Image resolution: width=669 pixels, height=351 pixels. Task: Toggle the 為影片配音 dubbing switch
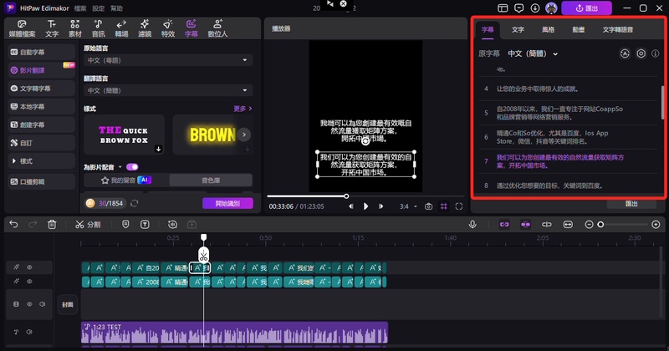(x=132, y=167)
